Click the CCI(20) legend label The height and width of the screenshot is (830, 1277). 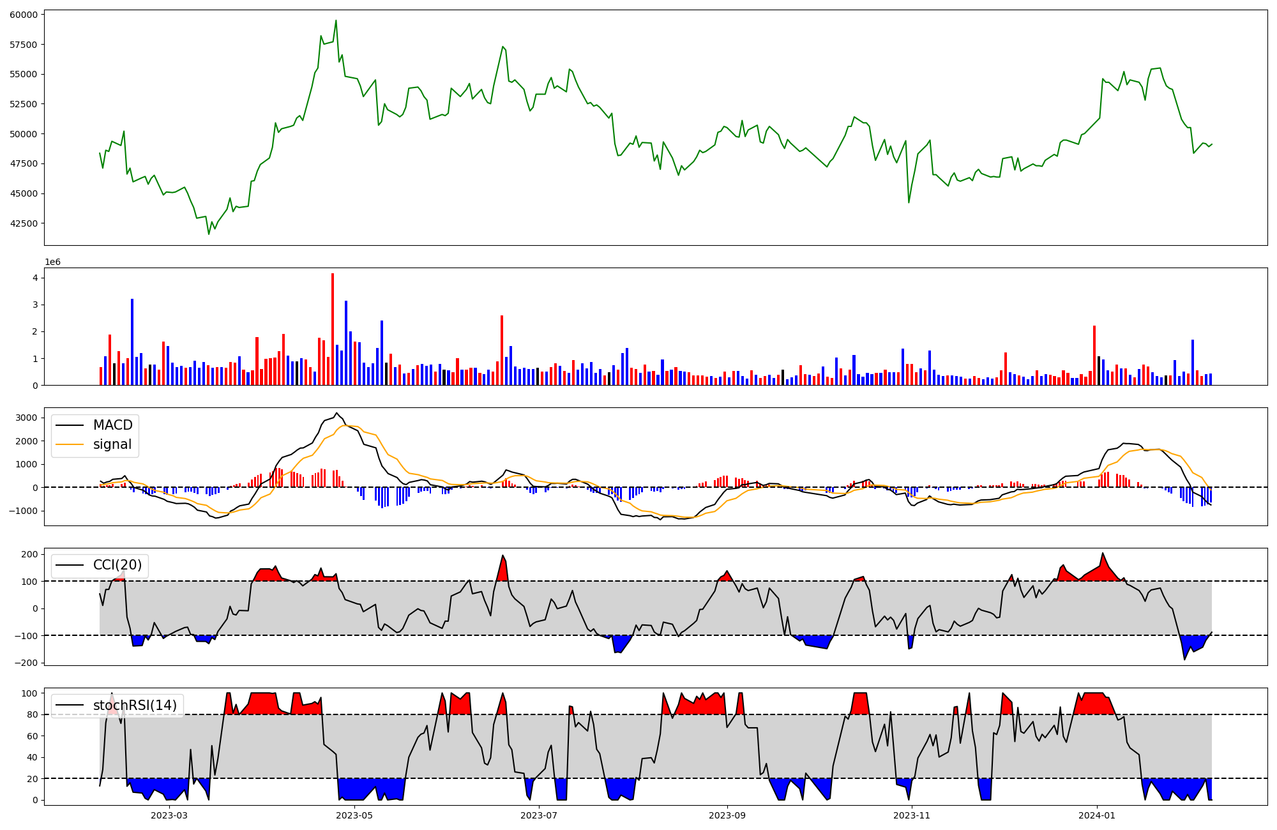pyautogui.click(x=117, y=565)
